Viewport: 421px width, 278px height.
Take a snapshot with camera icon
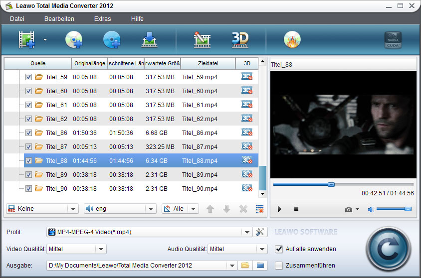[x=349, y=209]
